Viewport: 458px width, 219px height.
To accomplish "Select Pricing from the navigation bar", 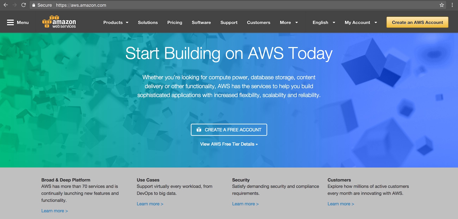I will (x=174, y=23).
